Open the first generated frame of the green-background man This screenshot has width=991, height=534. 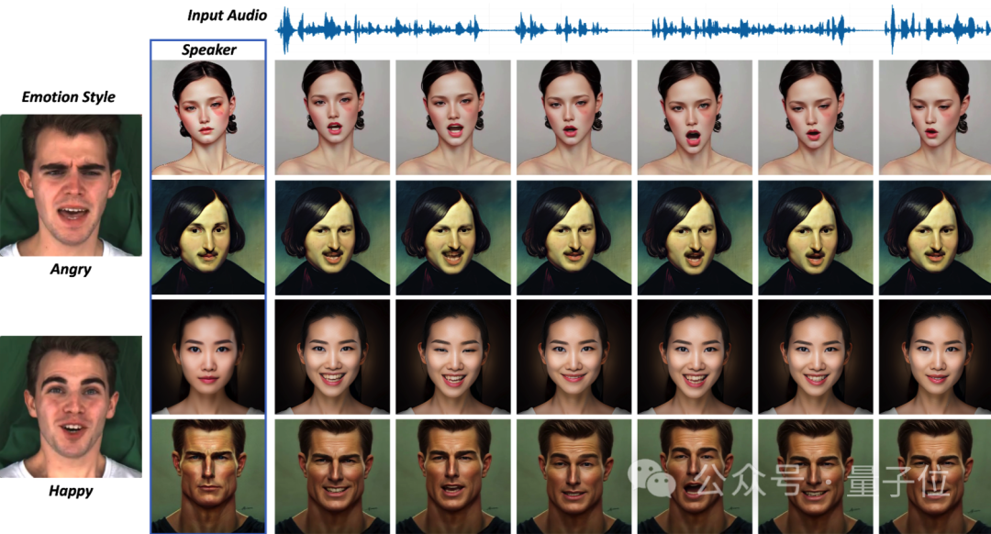tap(332, 476)
